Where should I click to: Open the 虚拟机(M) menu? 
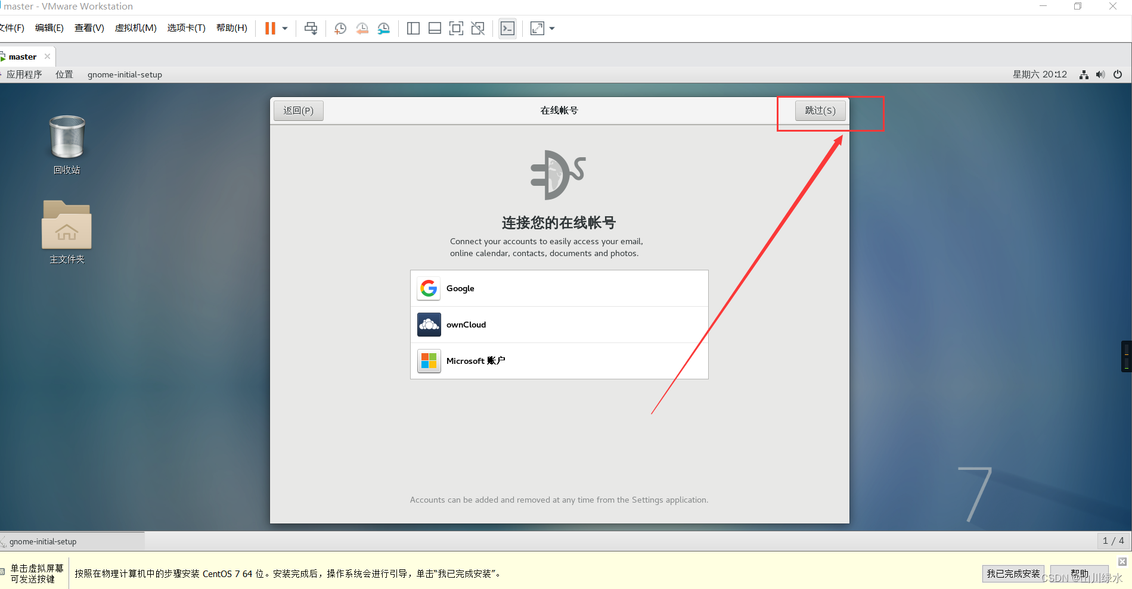pos(135,27)
